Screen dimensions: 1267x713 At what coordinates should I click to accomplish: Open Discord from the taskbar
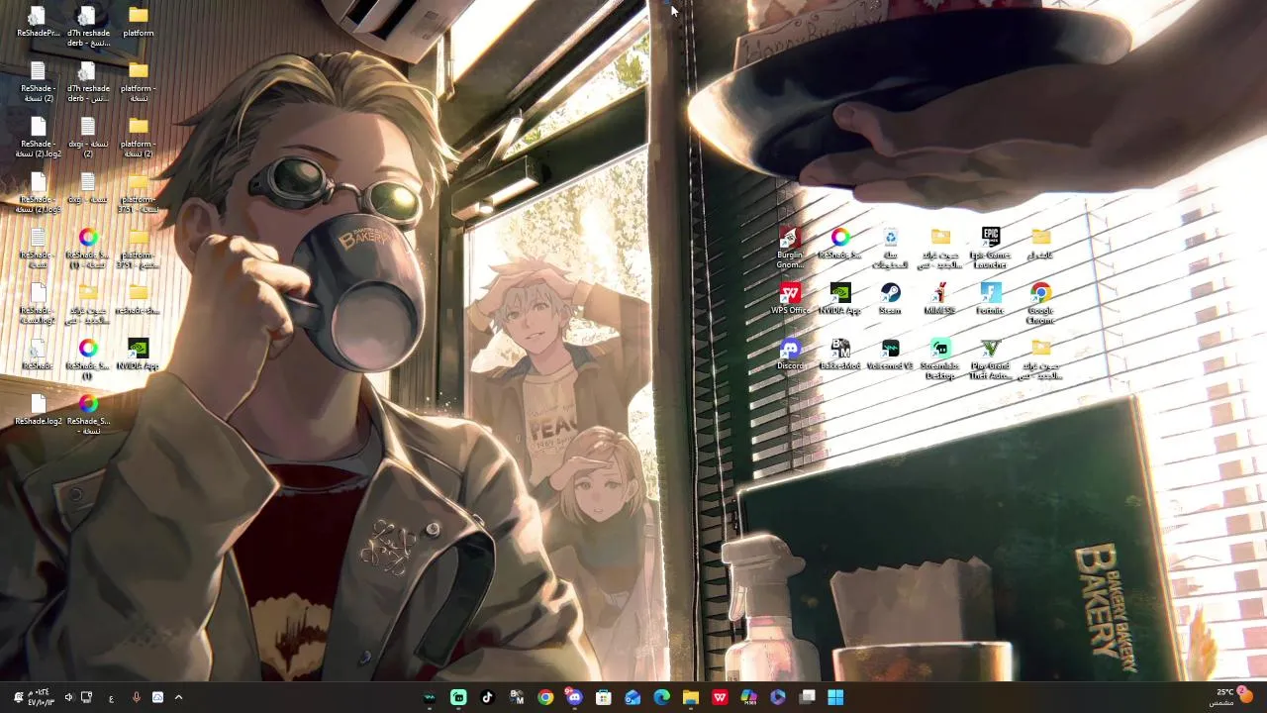click(x=574, y=697)
